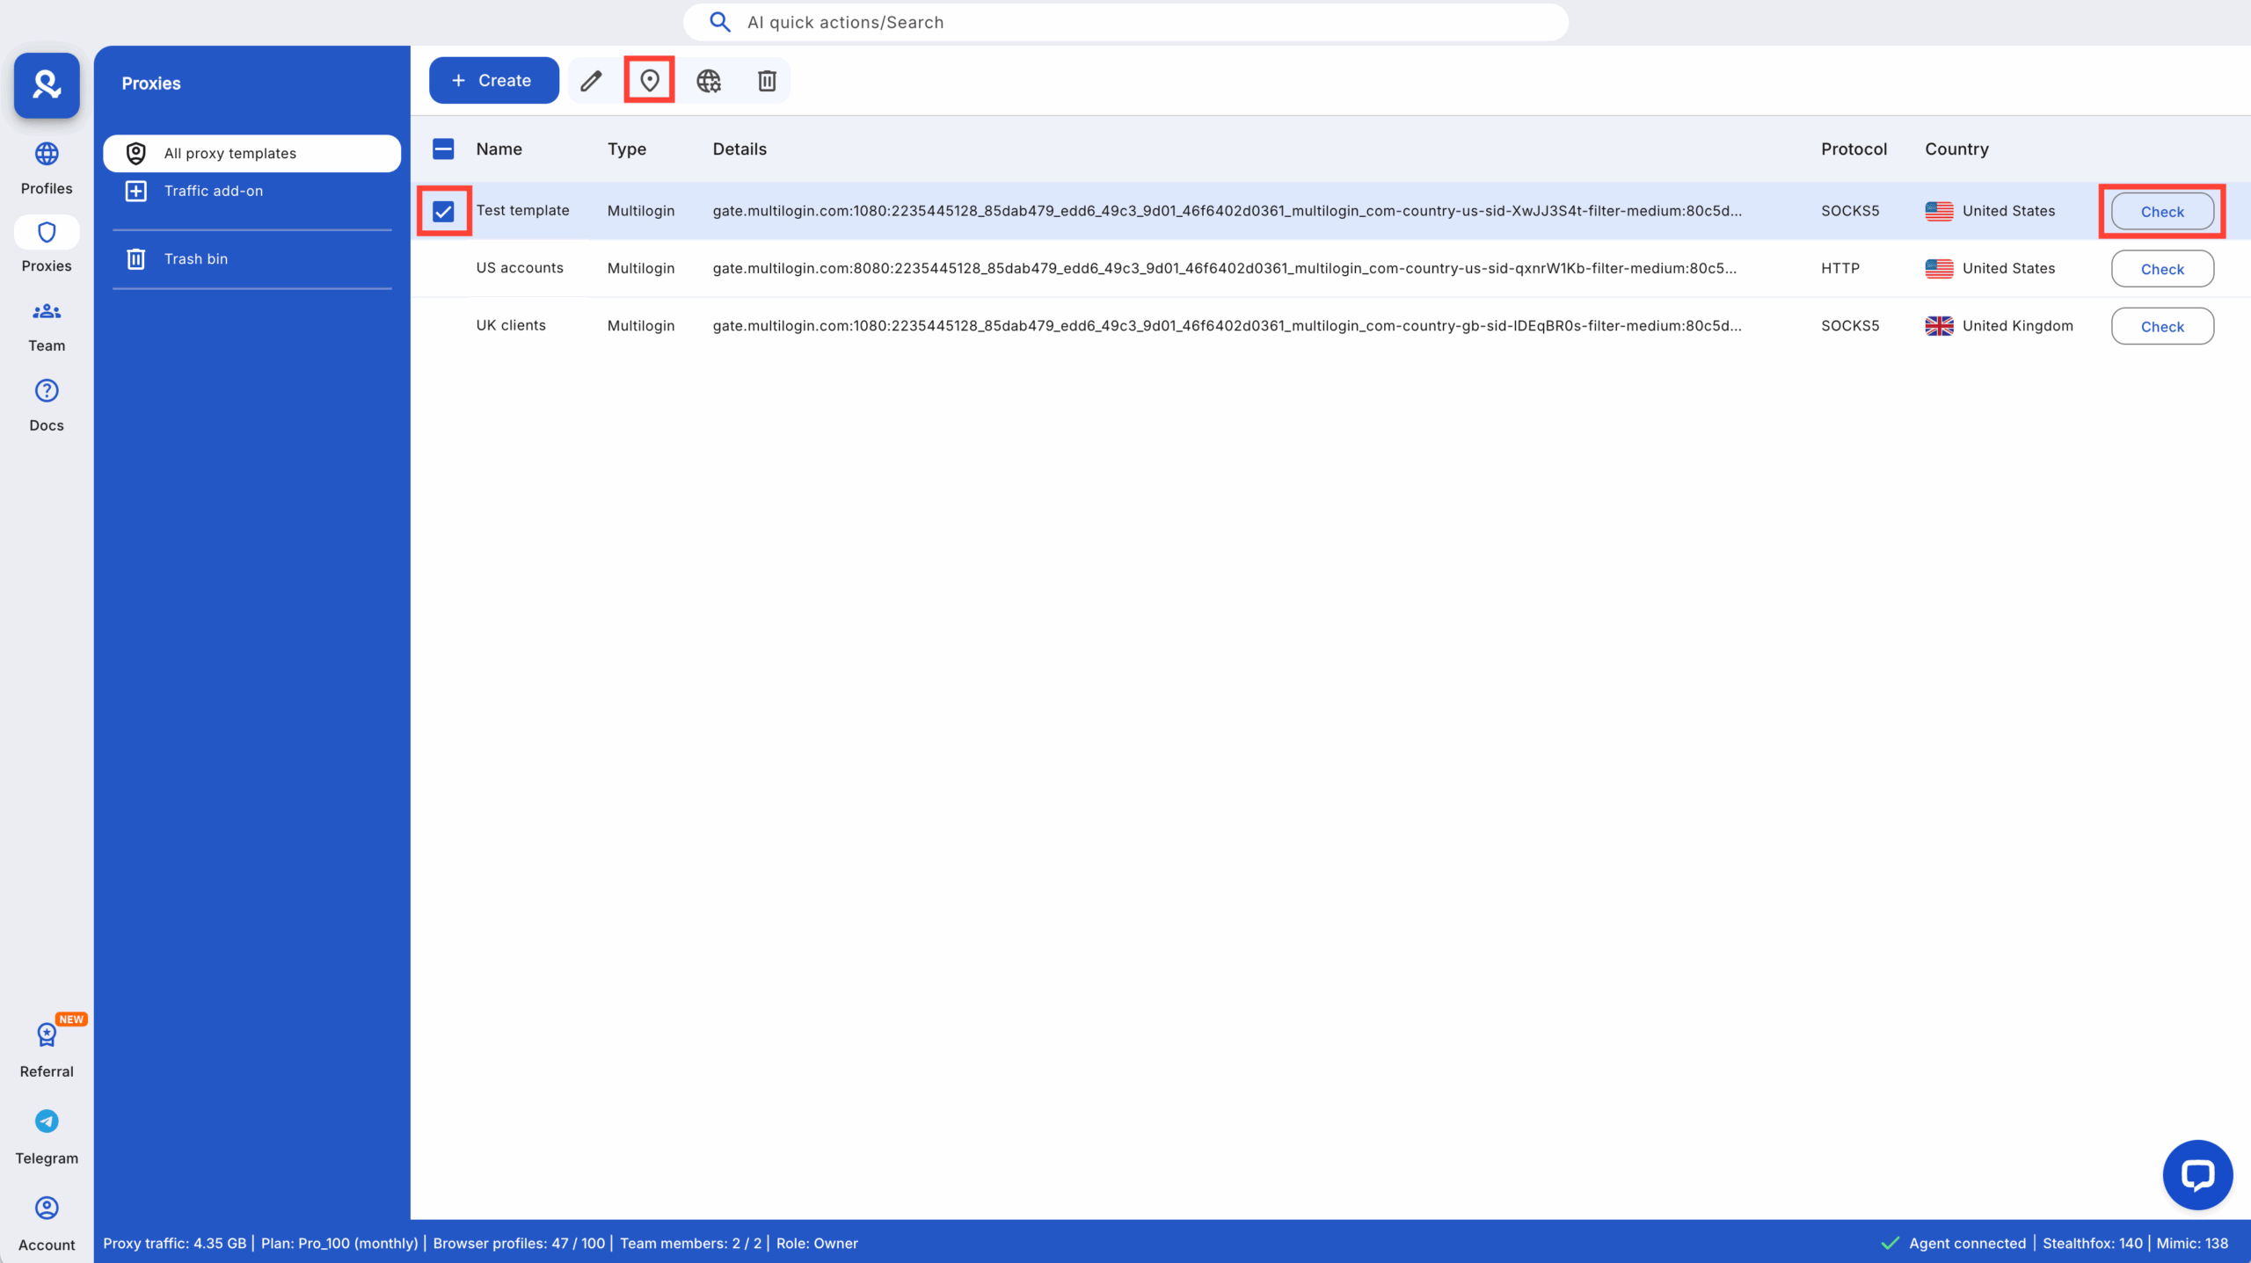Toggle the select-all checkbox in the header
The width and height of the screenshot is (2251, 1263).
[x=444, y=149]
